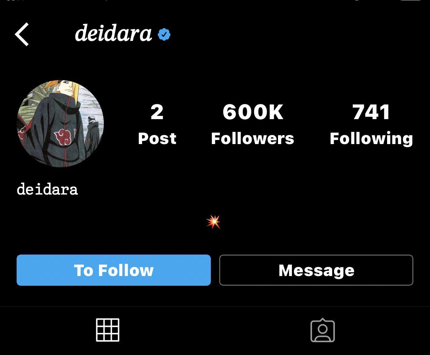The width and height of the screenshot is (430, 355).
Task: Tap the 2 posts number
Action: coord(157,112)
